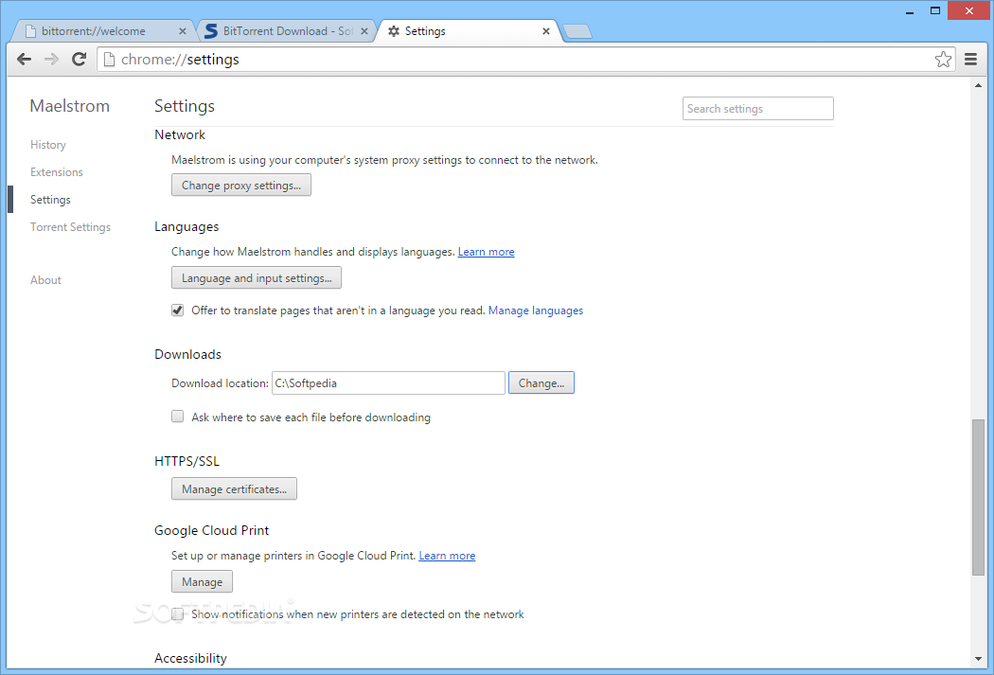Click the scrollbar up arrow
The width and height of the screenshot is (994, 675).
(978, 85)
